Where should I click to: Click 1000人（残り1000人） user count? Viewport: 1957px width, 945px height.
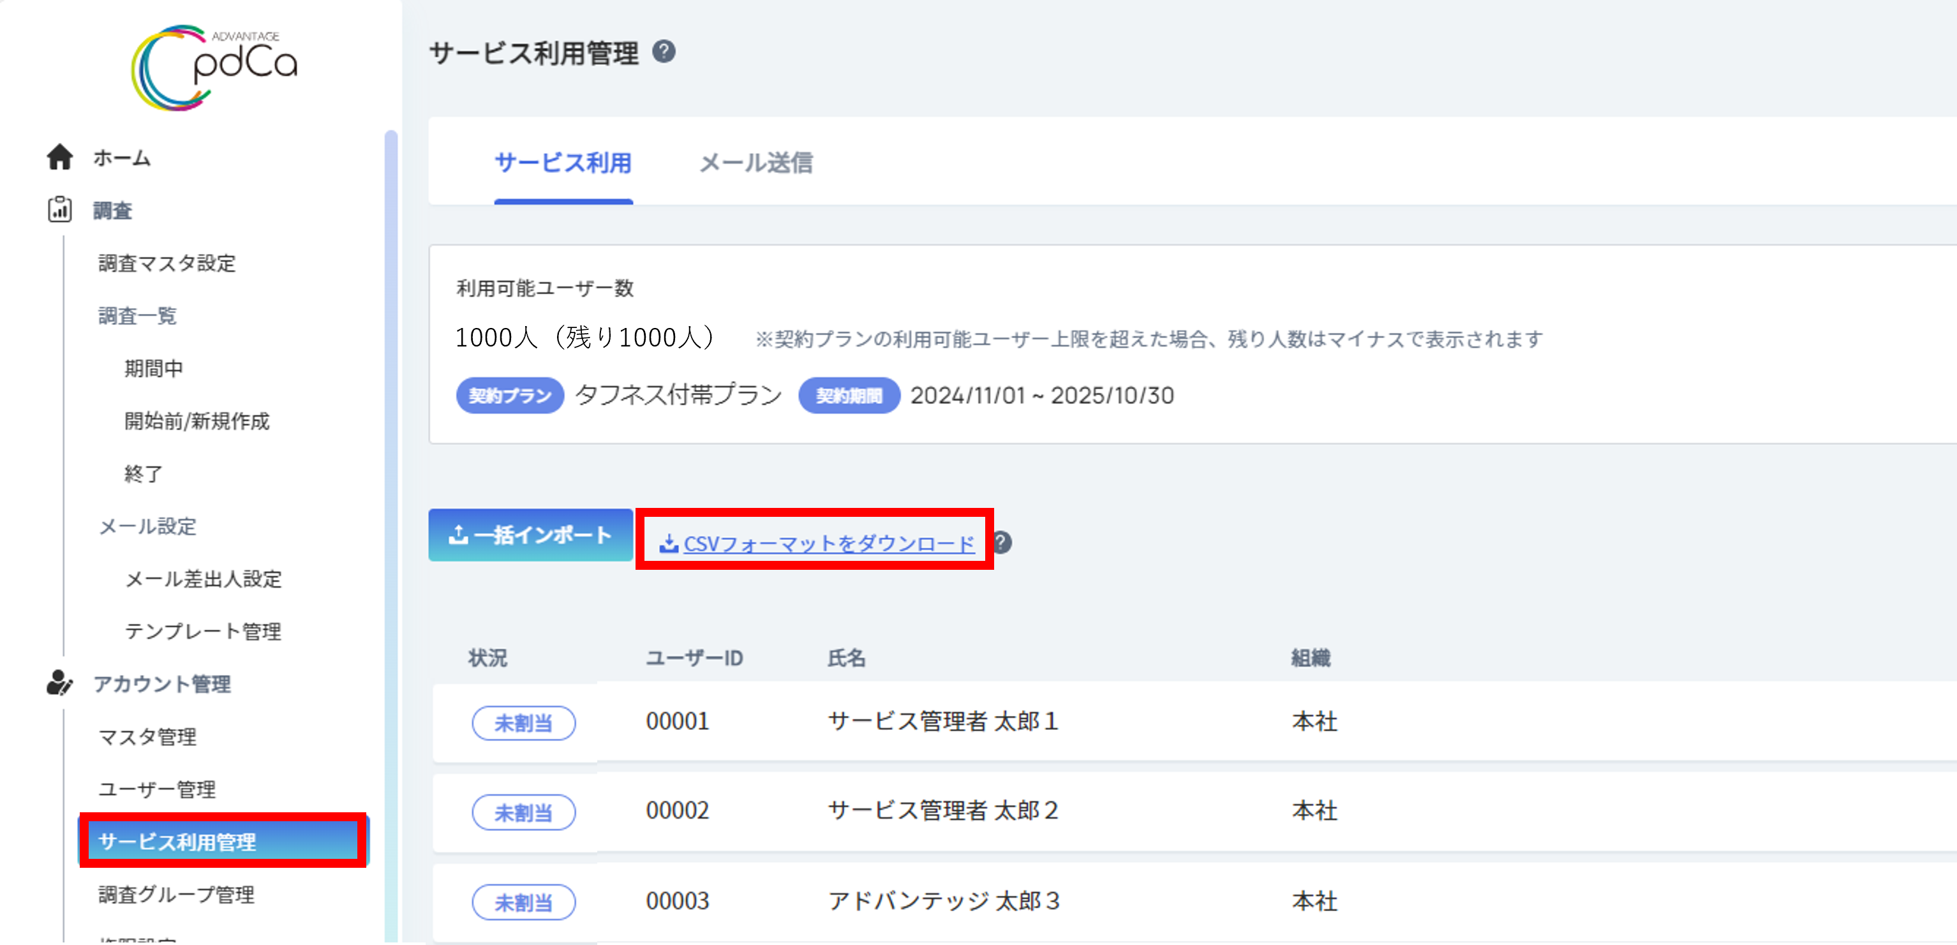[x=585, y=338]
